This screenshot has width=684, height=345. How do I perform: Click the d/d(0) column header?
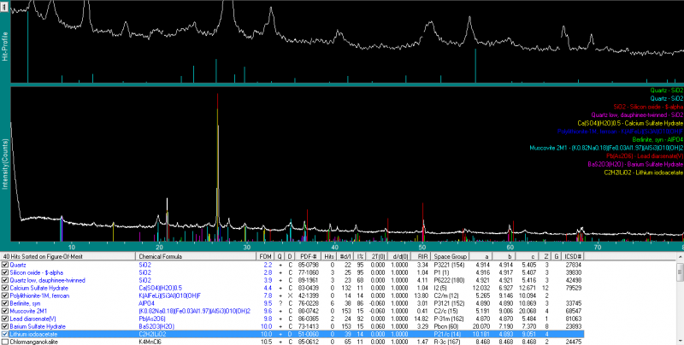point(400,256)
